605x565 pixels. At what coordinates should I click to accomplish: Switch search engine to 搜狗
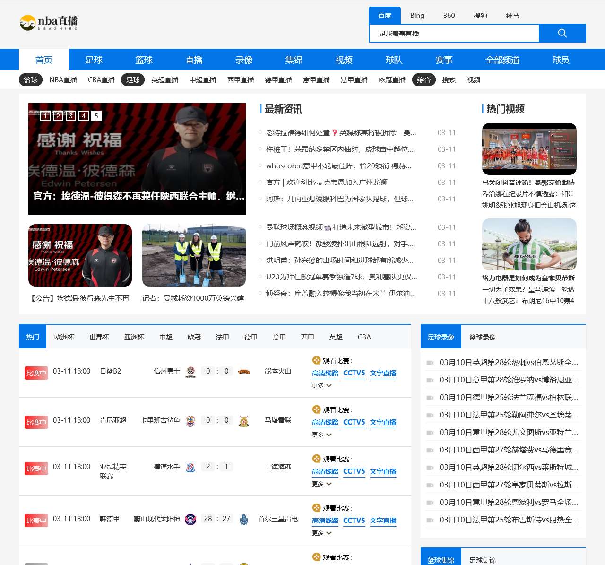[x=481, y=16]
